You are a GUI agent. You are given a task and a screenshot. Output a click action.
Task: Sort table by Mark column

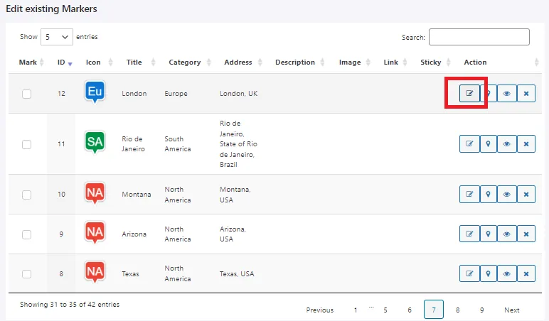(31, 62)
